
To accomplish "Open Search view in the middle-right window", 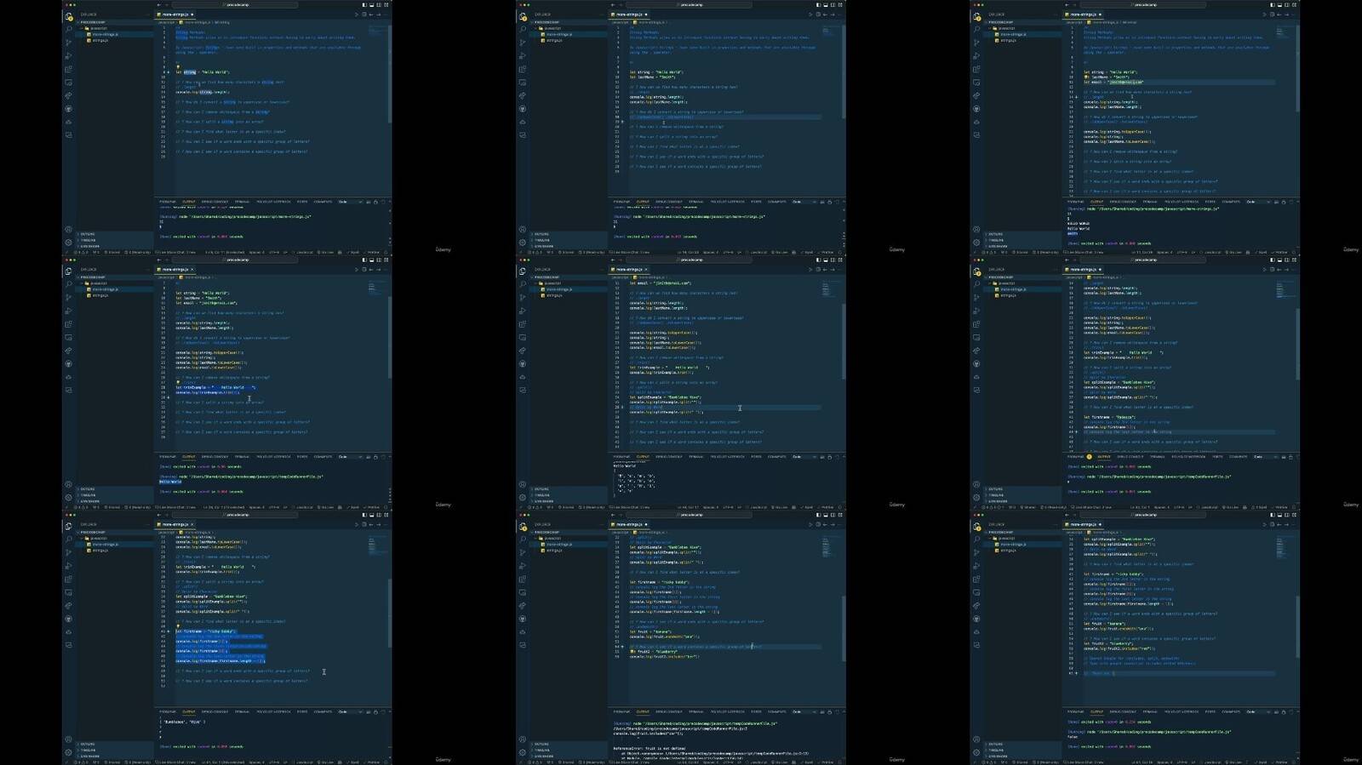I will point(976,285).
